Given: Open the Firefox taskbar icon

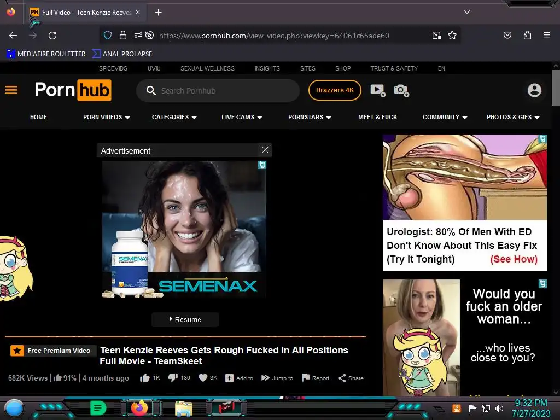Looking at the screenshot, I should 139,407.
